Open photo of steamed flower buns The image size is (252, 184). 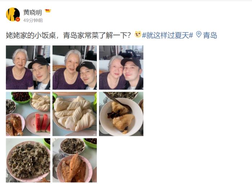75,114
